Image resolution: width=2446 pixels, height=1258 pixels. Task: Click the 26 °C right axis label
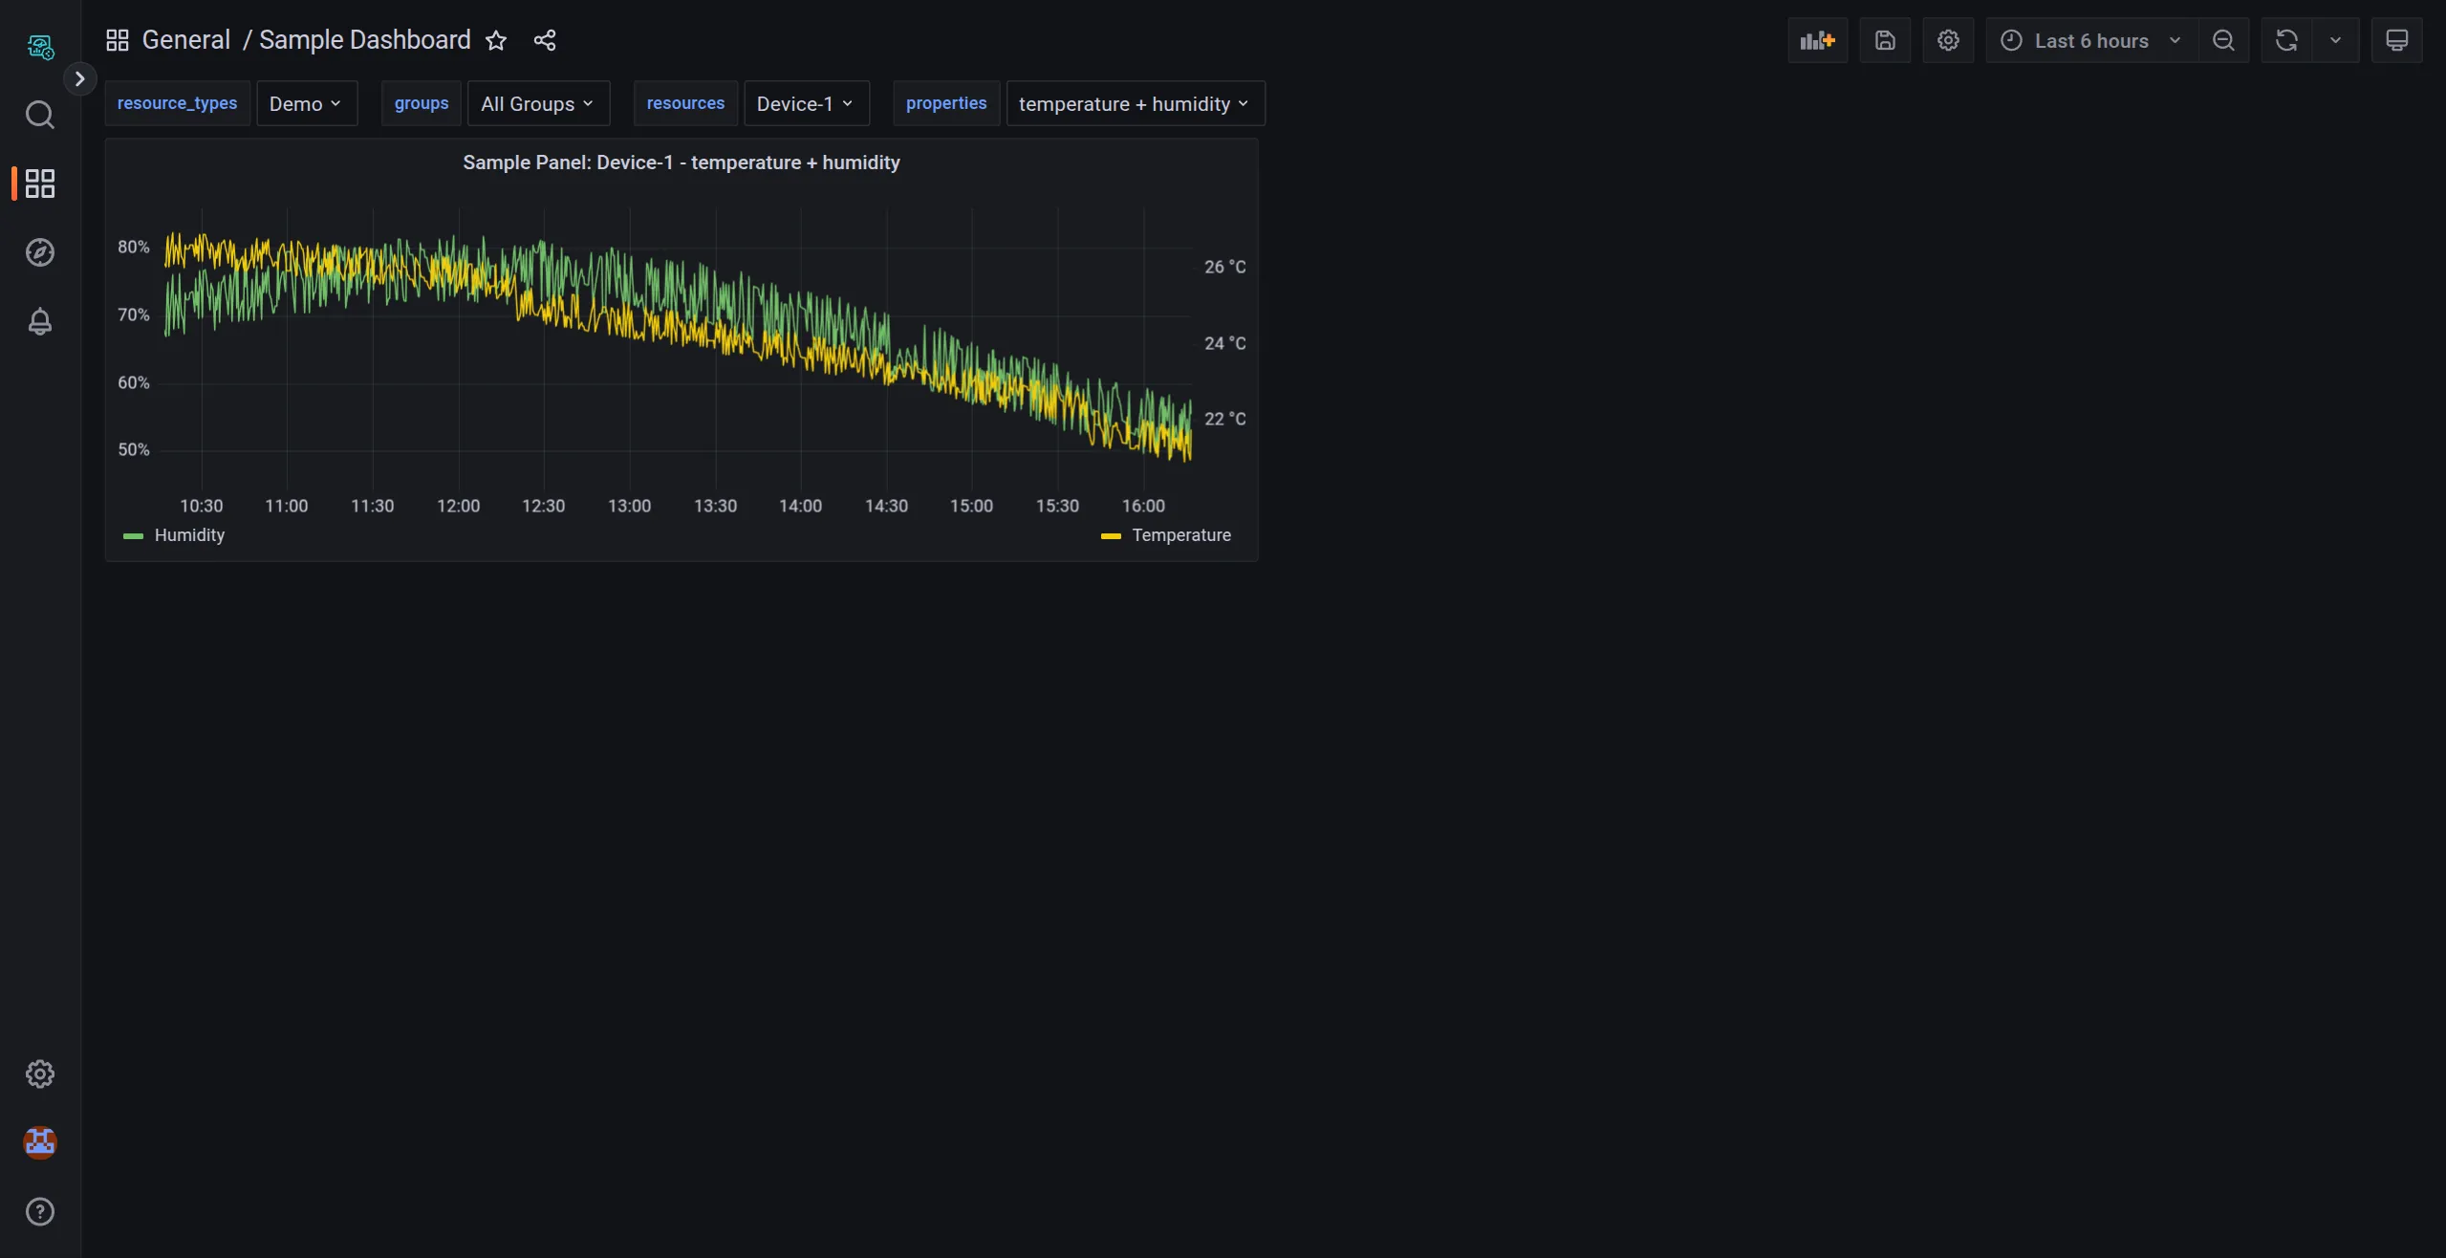point(1225,267)
